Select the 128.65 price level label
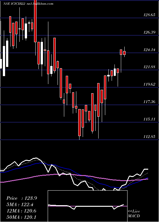 [x=149, y=15]
